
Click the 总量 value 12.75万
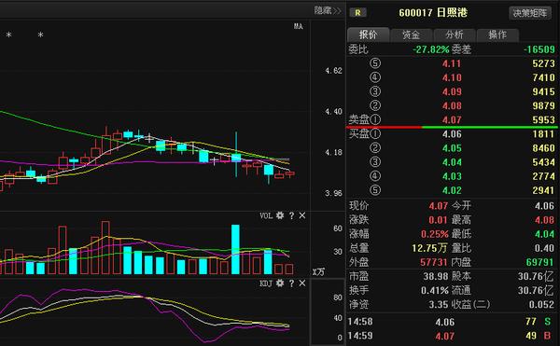click(429, 248)
